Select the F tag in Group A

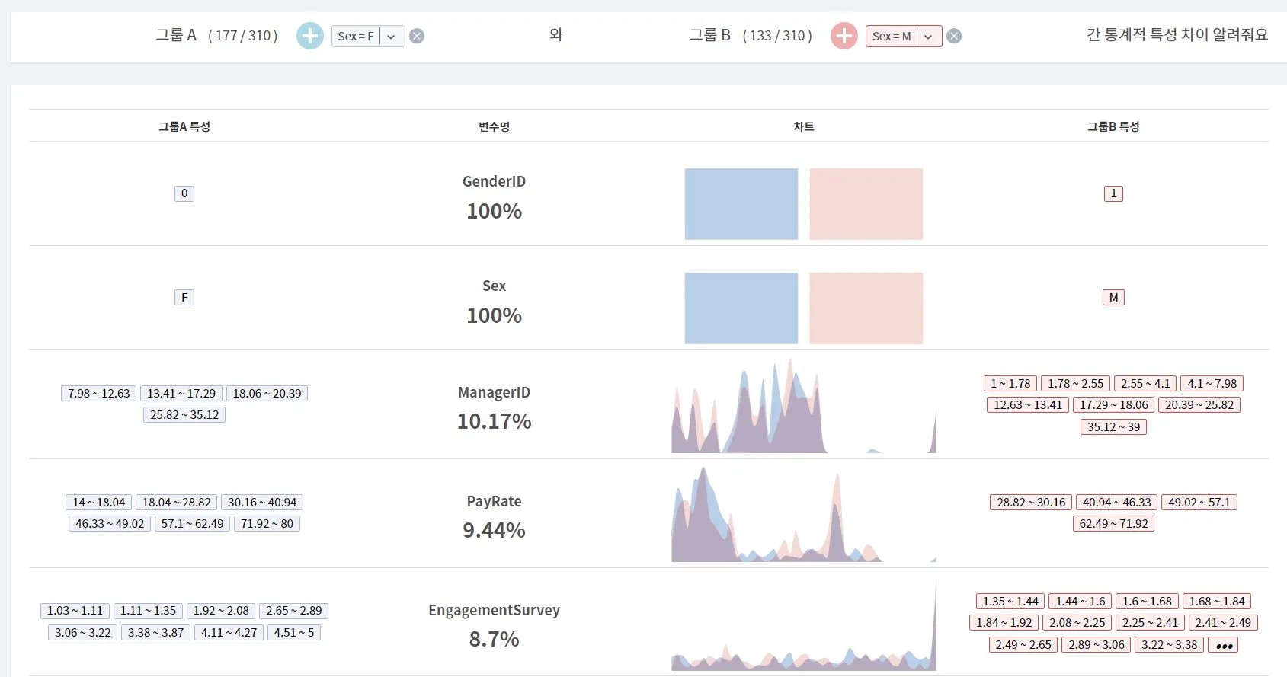point(184,298)
